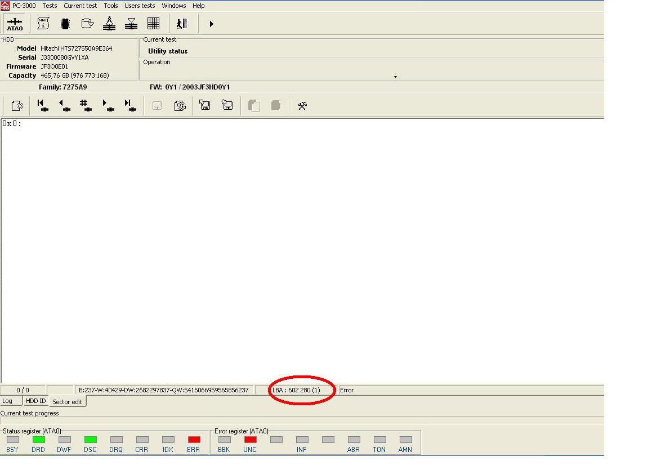Click the BBK error register indicator
Viewport: 648px width, 470px height.
click(x=225, y=440)
